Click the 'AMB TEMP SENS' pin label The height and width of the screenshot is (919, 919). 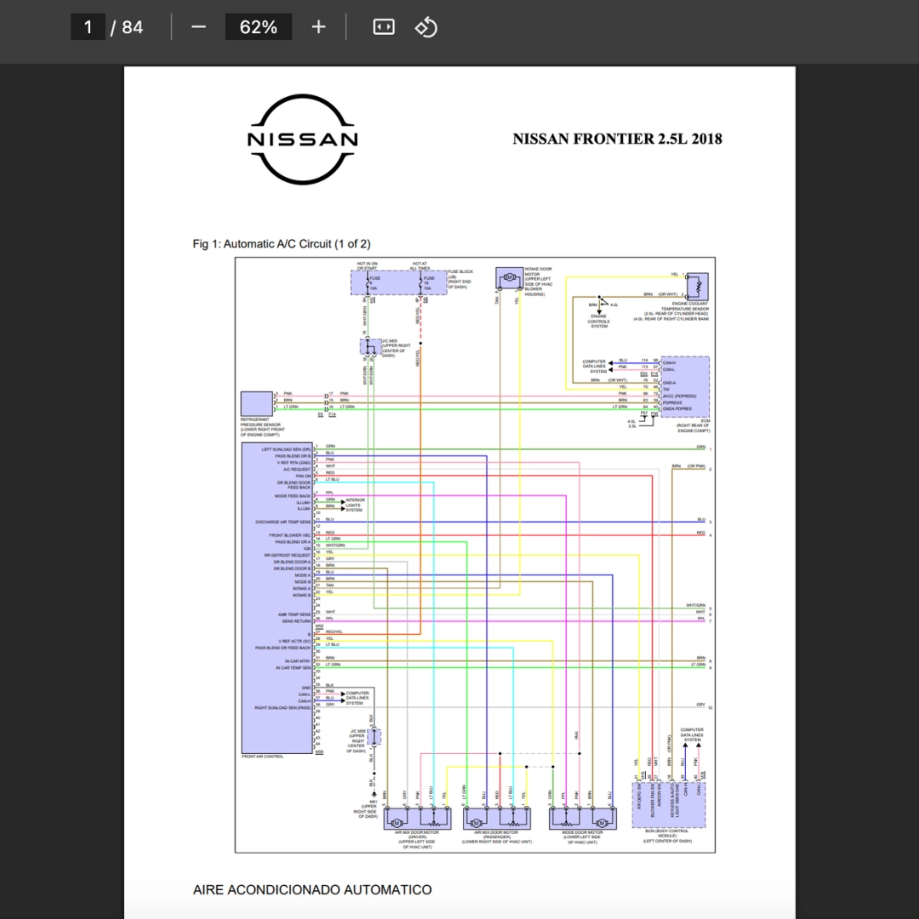click(294, 614)
